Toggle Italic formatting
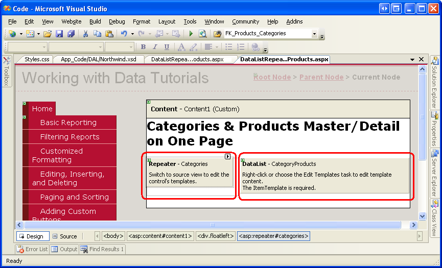The image size is (442, 268). pos(155,47)
